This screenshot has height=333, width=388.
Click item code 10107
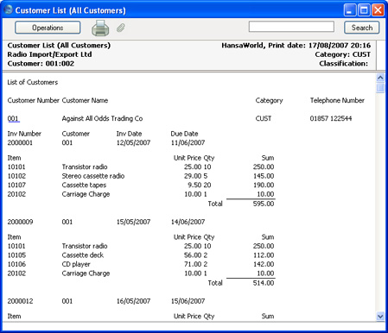(x=16, y=185)
